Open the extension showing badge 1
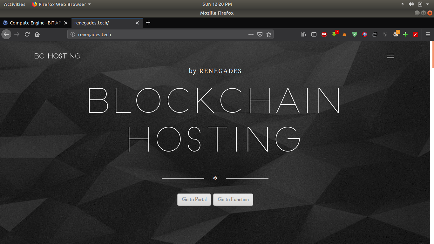 click(x=396, y=34)
